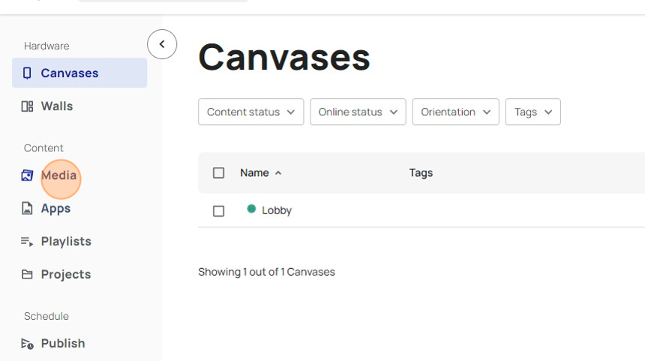Tick the select-all checkbox in the table header
Image resolution: width=645 pixels, height=361 pixels.
pyautogui.click(x=218, y=173)
